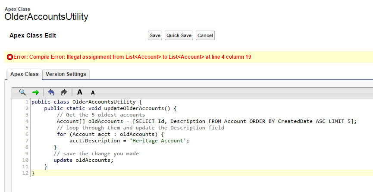Cancel the Apex class edit
This screenshot has width=373, height=192.
205,35
